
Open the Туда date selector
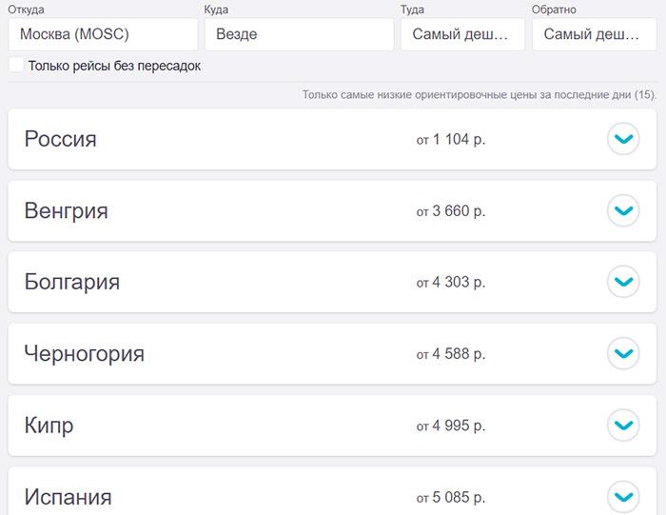click(462, 34)
